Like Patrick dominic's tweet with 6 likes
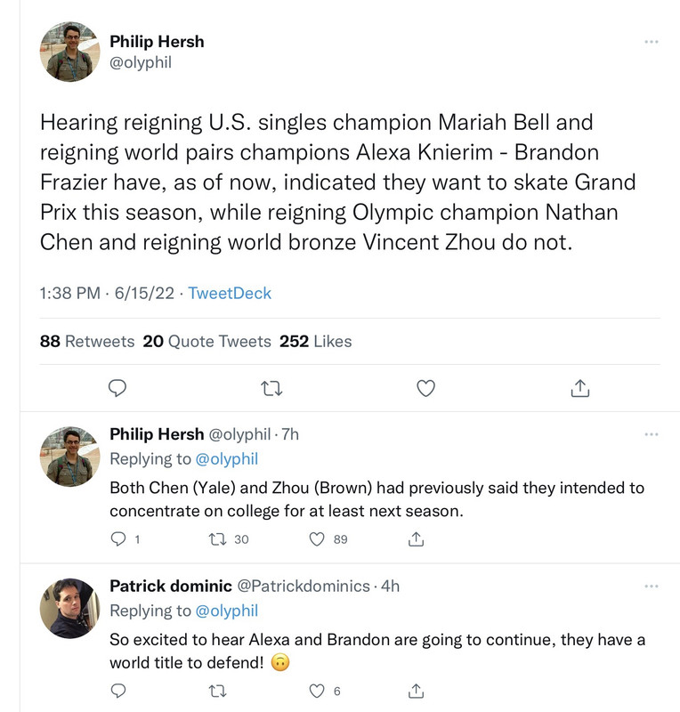Viewport: 680px width, 712px height. pyautogui.click(x=317, y=691)
